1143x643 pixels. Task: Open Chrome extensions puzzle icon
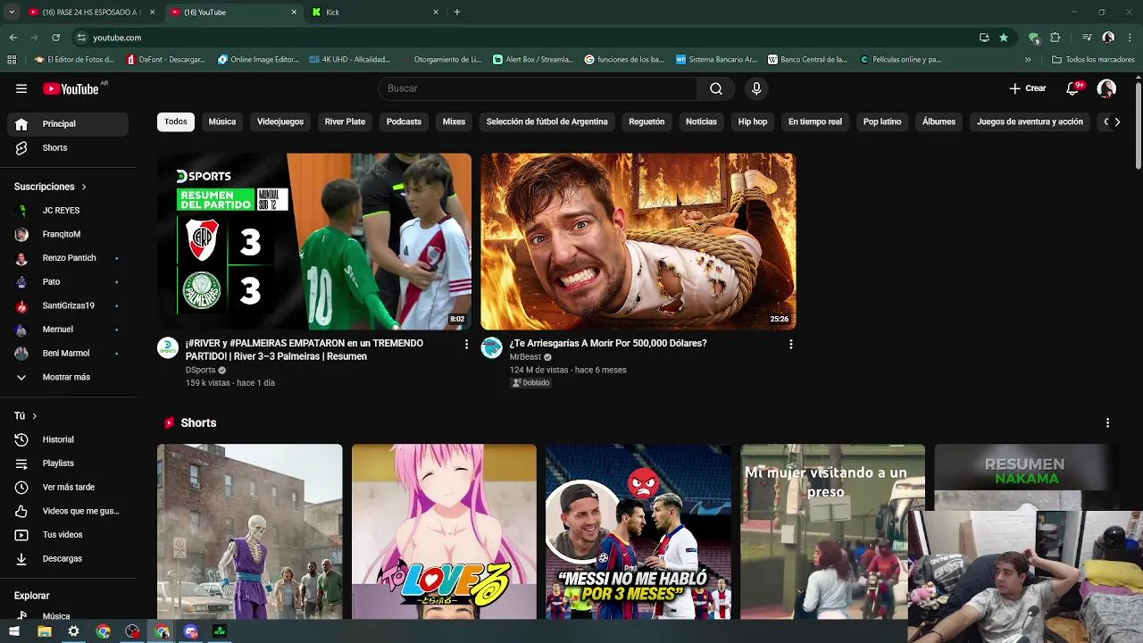tap(1055, 38)
